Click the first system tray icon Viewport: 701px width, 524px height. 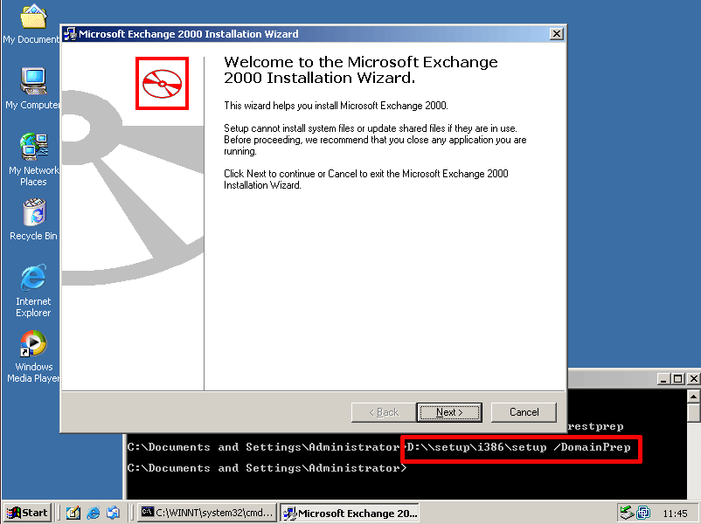tap(627, 513)
